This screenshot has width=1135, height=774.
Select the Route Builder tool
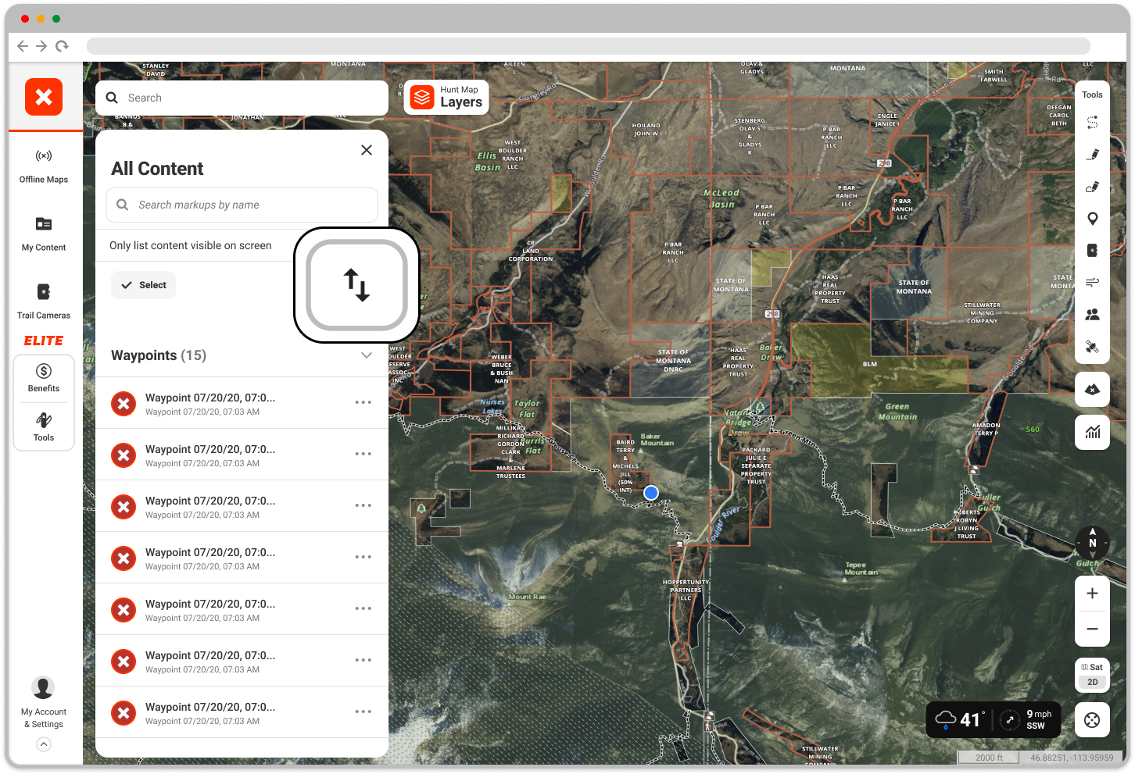click(1093, 123)
